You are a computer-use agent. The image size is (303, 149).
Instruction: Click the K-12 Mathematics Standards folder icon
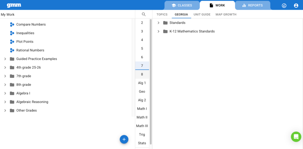point(165,31)
